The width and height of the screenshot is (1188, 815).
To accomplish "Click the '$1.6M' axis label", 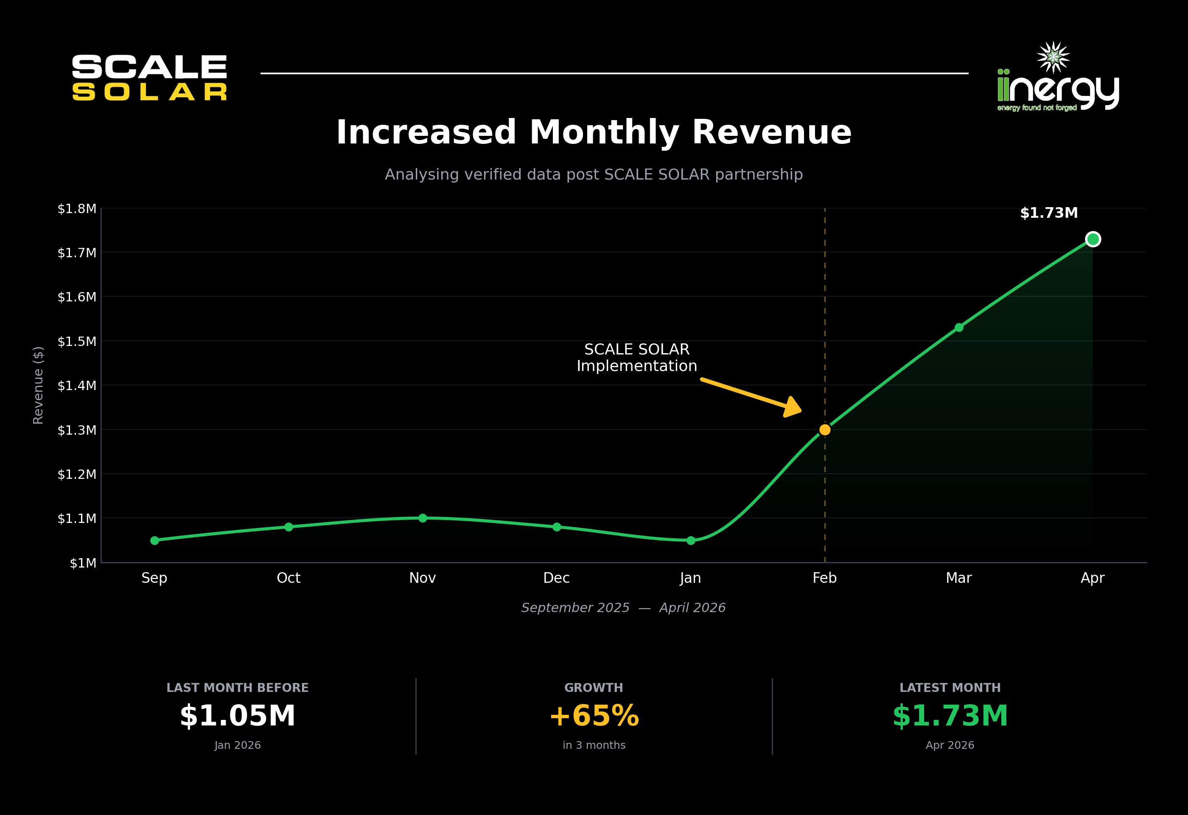I will pyautogui.click(x=77, y=297).
